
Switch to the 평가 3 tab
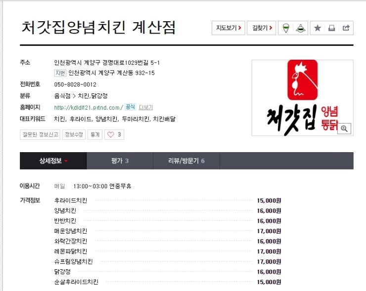tap(120, 161)
